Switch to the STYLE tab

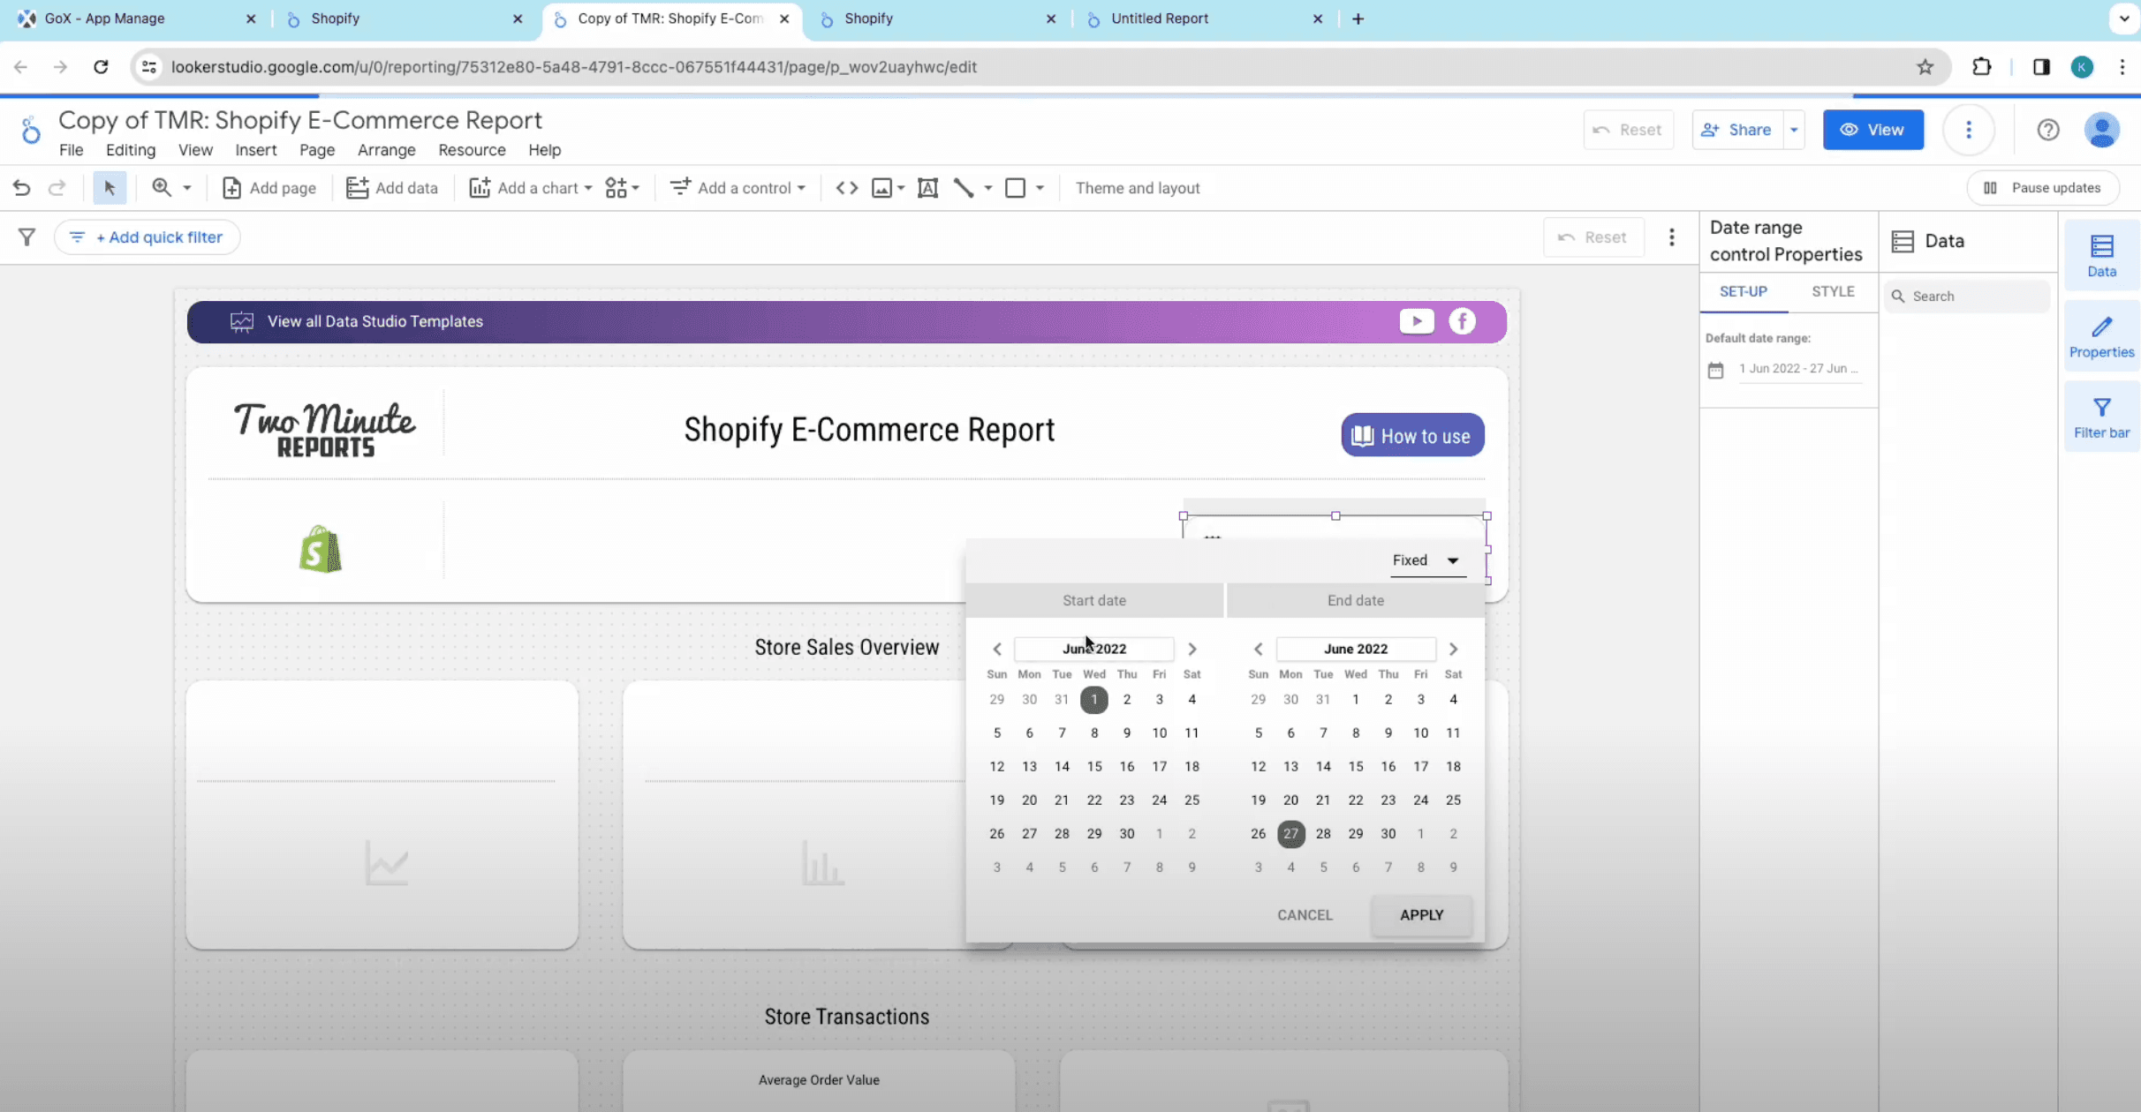click(x=1832, y=291)
